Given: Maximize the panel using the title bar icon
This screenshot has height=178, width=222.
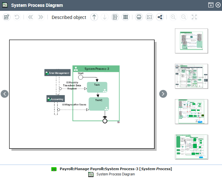Looking at the screenshot, I should click(x=211, y=5).
